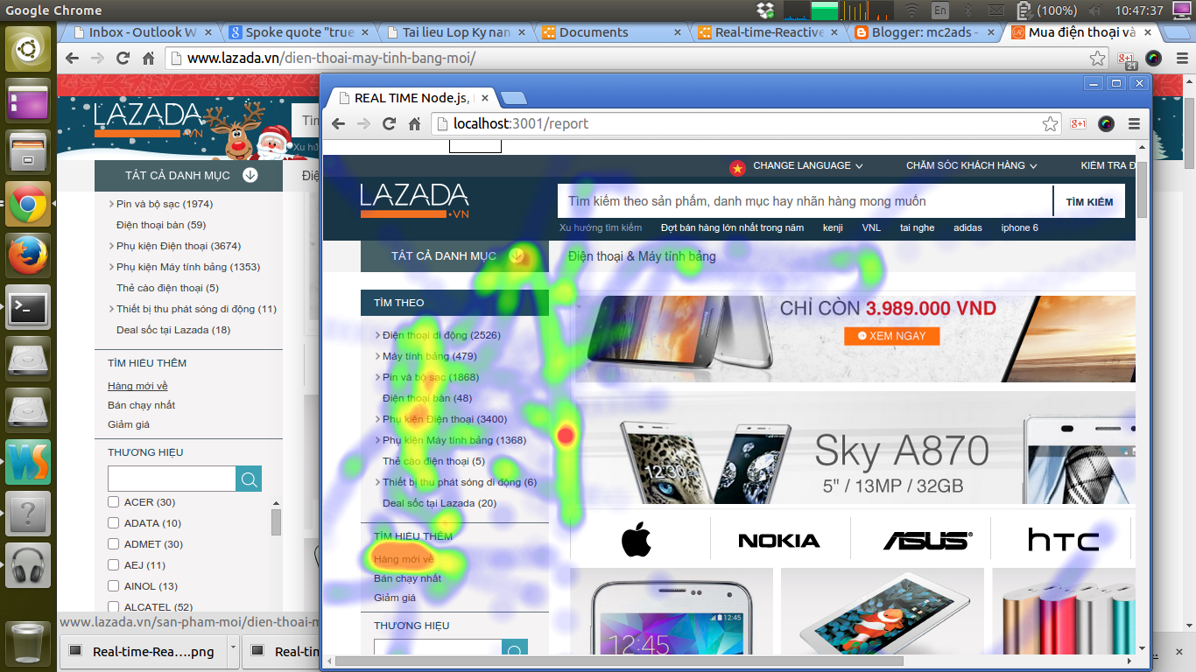Check the AINOL (13) brand checkbox
This screenshot has width=1196, height=672.
tap(113, 586)
